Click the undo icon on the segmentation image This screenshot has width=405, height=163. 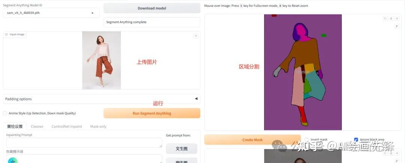[x=385, y=19]
